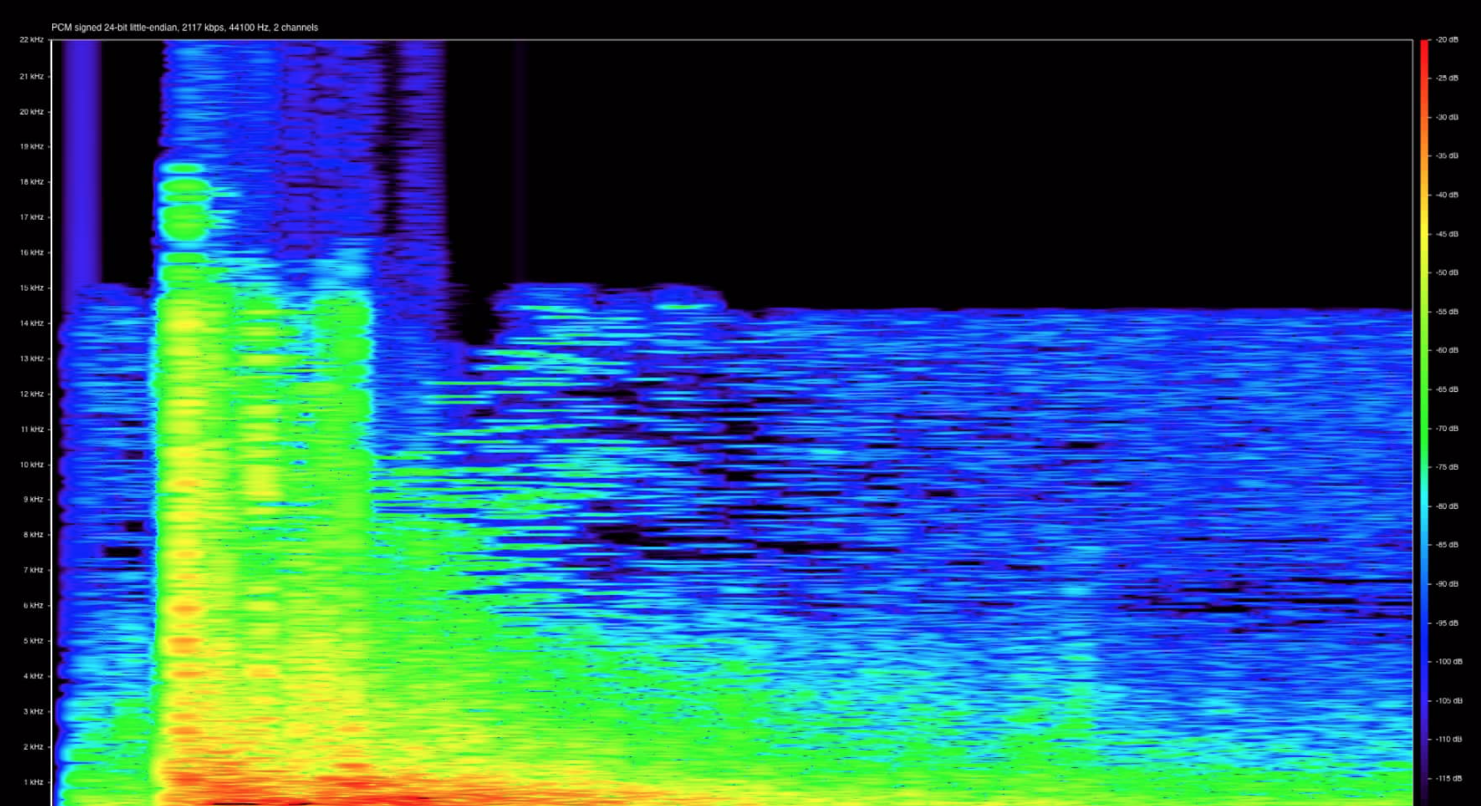
Task: Click the -85 dB legend label
Action: (1447, 545)
